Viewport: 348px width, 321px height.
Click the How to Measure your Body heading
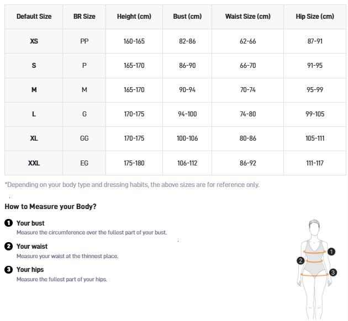pyautogui.click(x=50, y=206)
